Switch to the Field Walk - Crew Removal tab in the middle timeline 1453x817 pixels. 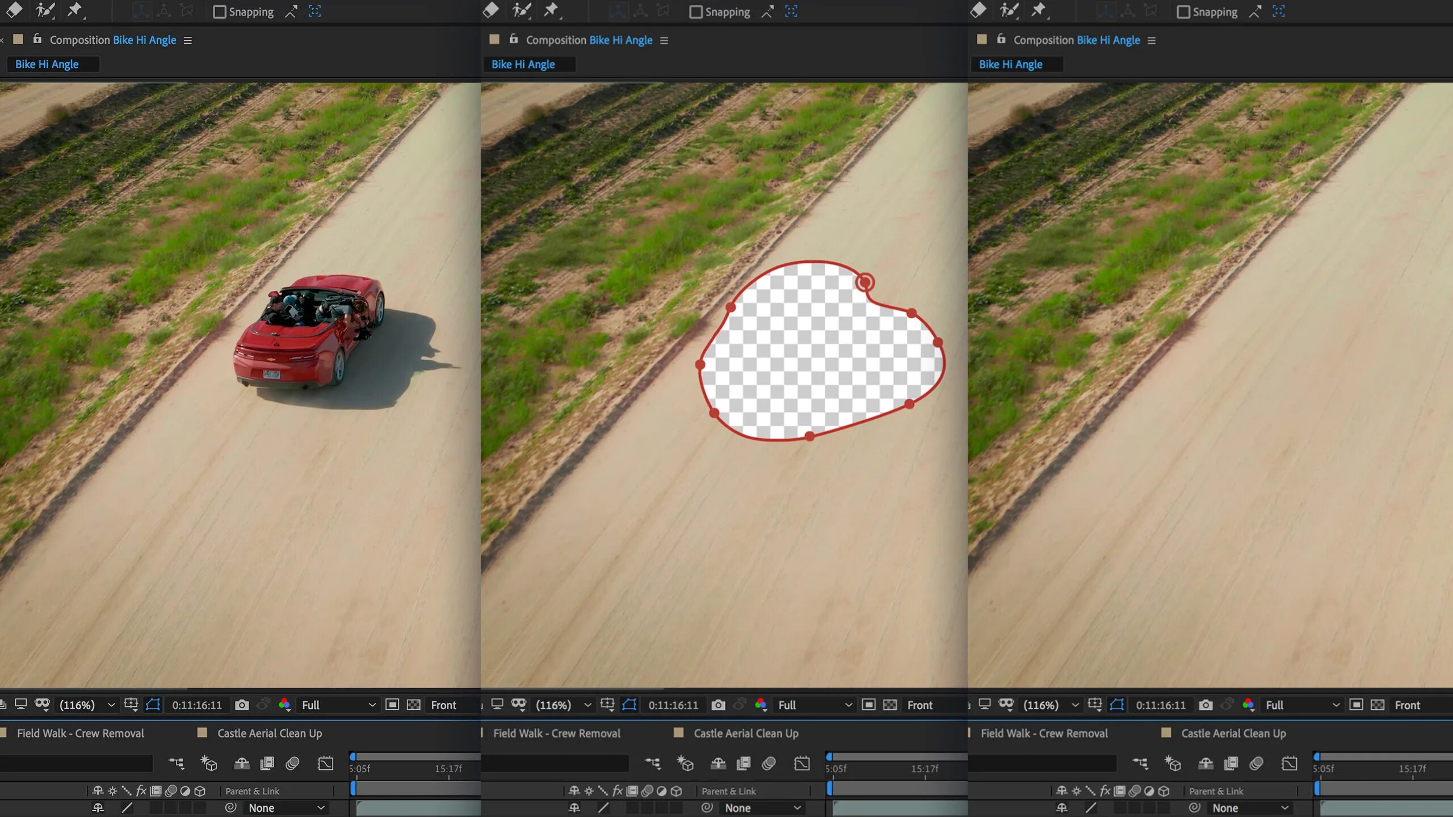(556, 733)
